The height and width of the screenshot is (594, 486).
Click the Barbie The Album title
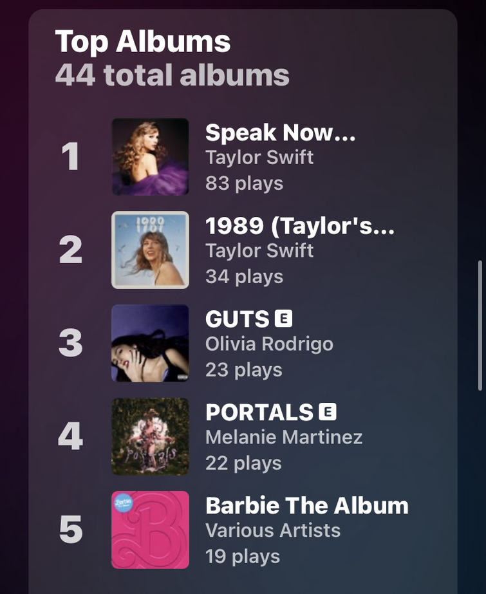[x=307, y=505]
